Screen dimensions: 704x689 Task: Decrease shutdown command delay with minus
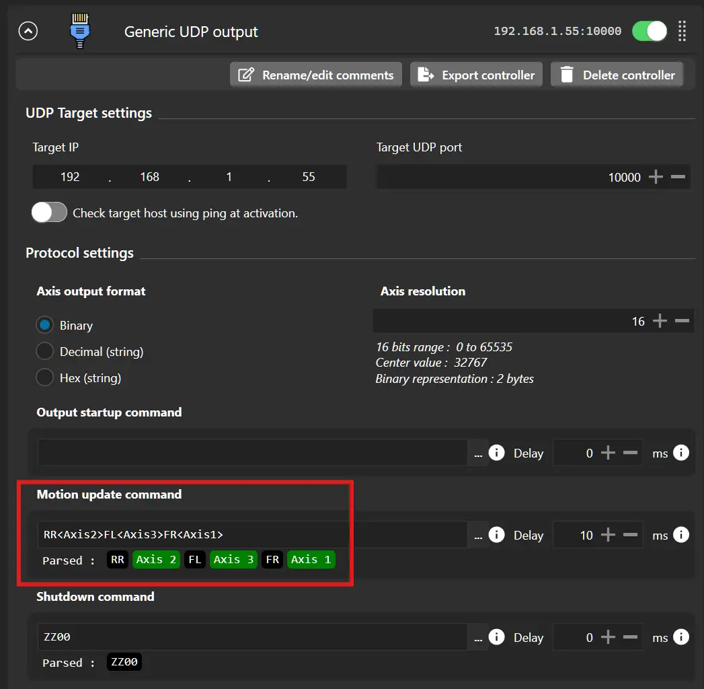click(630, 637)
